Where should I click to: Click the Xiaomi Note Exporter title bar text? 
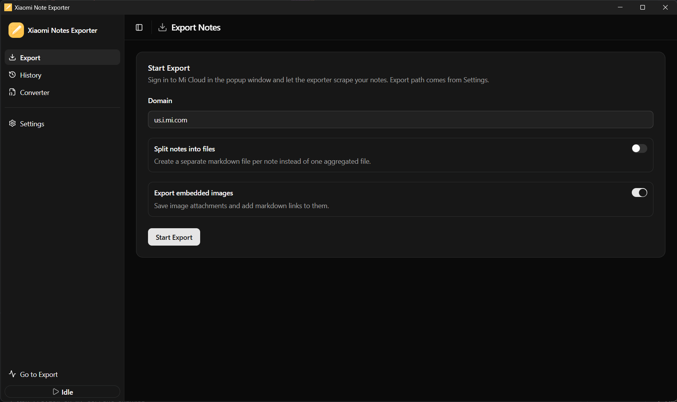pos(42,7)
